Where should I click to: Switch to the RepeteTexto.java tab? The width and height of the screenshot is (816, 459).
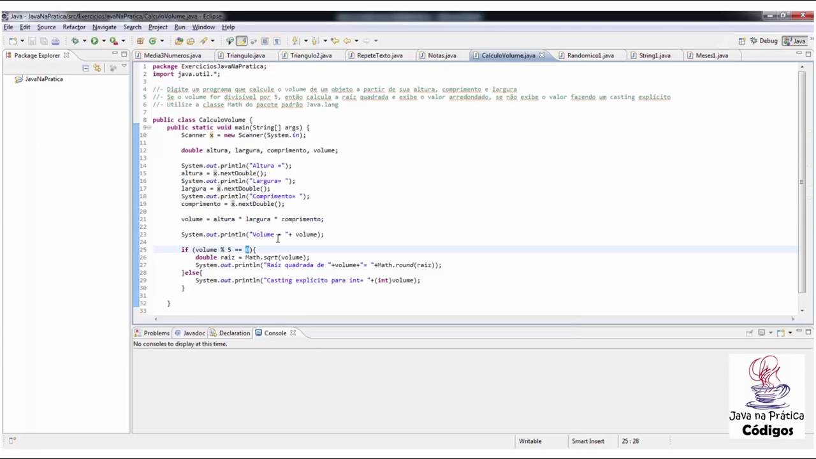point(376,55)
